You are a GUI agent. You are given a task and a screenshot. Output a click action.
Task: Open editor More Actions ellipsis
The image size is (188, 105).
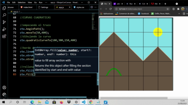[95, 7]
